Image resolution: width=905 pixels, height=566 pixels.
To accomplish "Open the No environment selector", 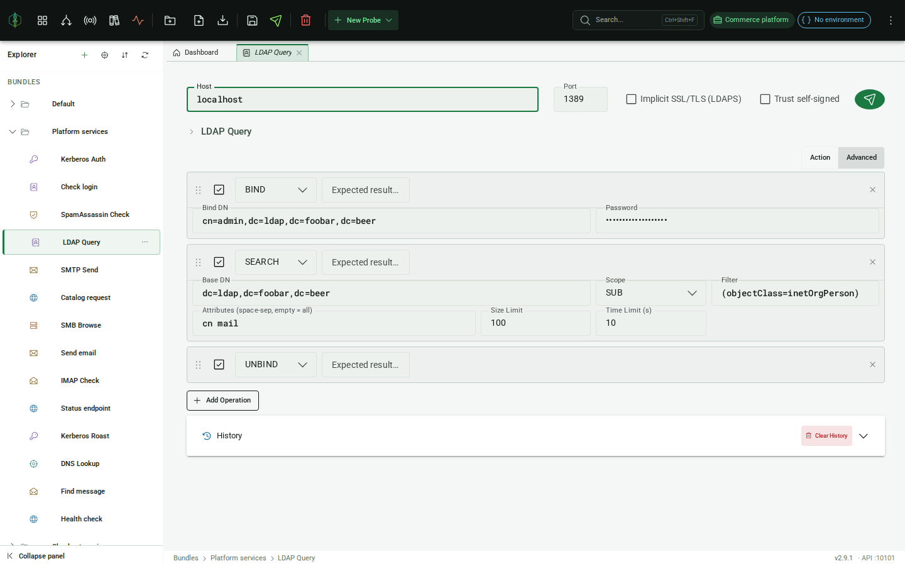I will (834, 20).
